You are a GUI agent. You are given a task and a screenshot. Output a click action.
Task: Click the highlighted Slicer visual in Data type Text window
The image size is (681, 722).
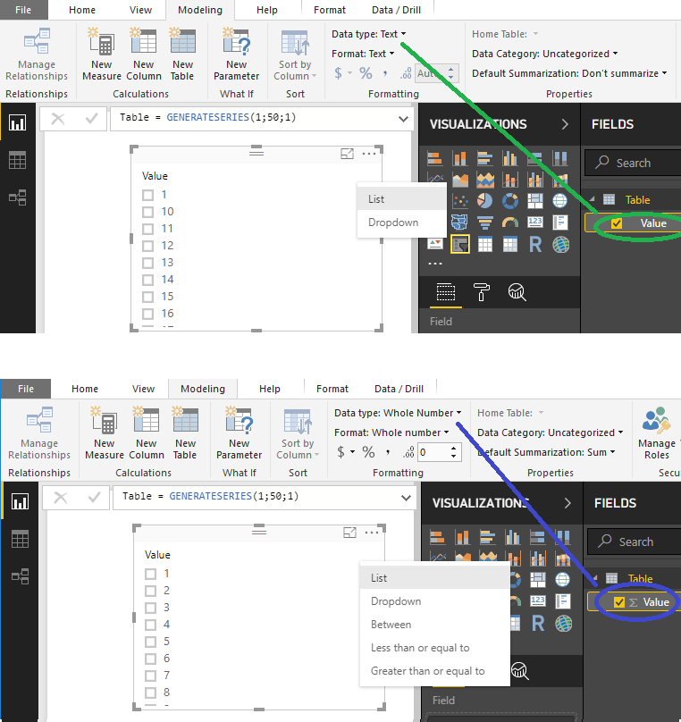[460, 245]
